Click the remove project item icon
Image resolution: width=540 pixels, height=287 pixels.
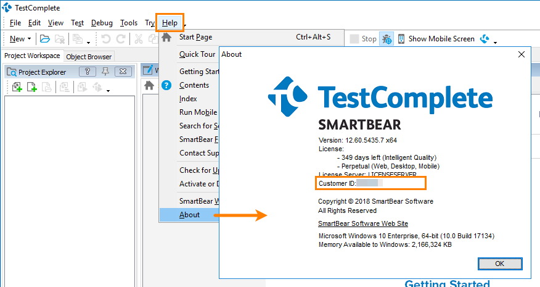tap(64, 87)
